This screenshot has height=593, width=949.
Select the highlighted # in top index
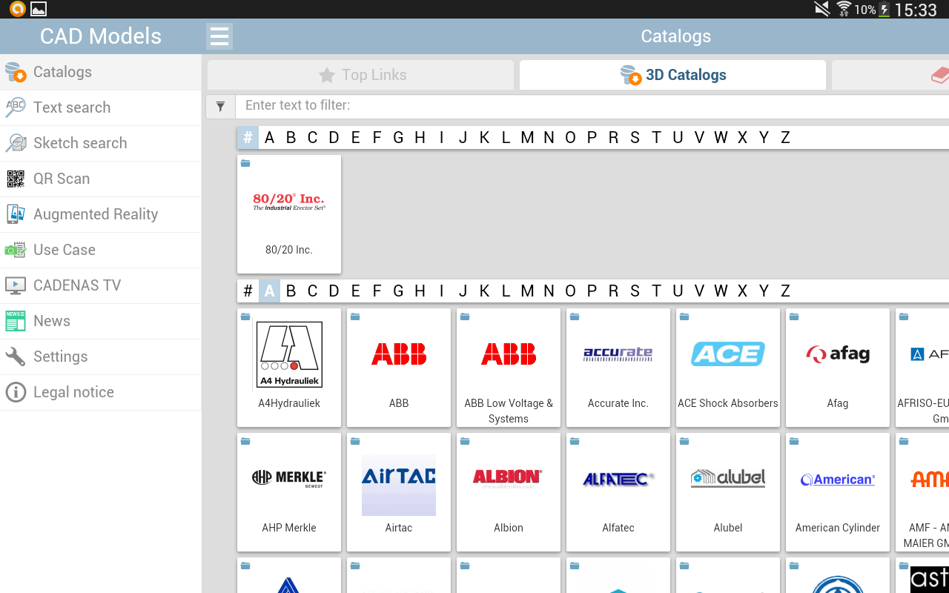point(248,137)
